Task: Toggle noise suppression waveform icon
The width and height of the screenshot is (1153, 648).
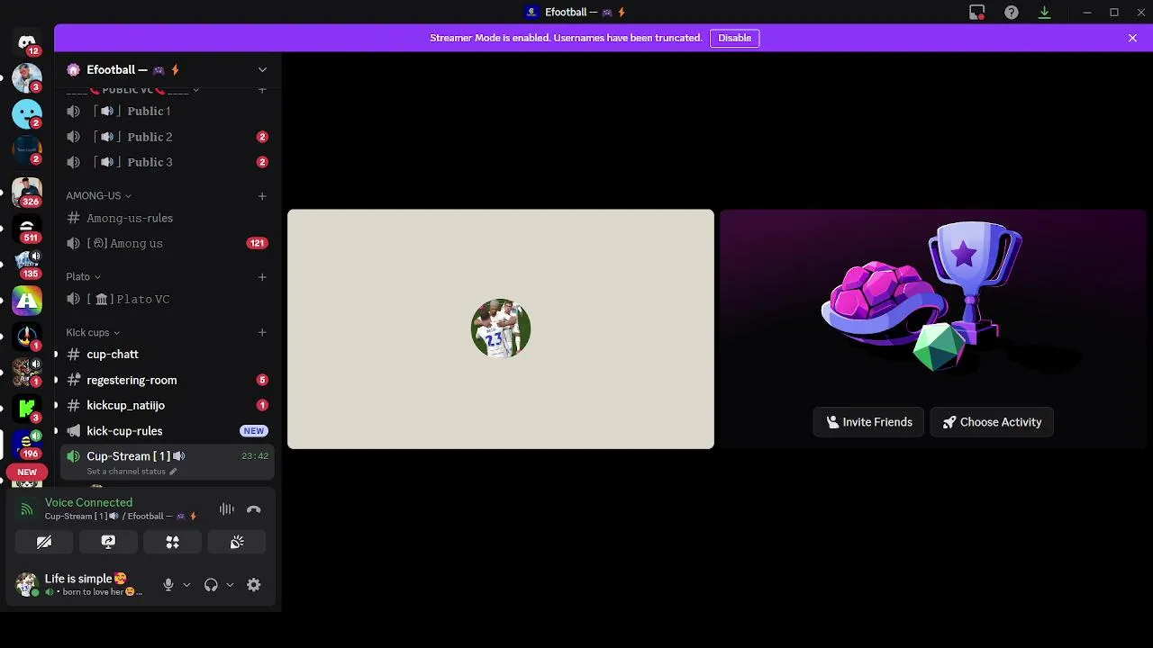Action: (227, 509)
